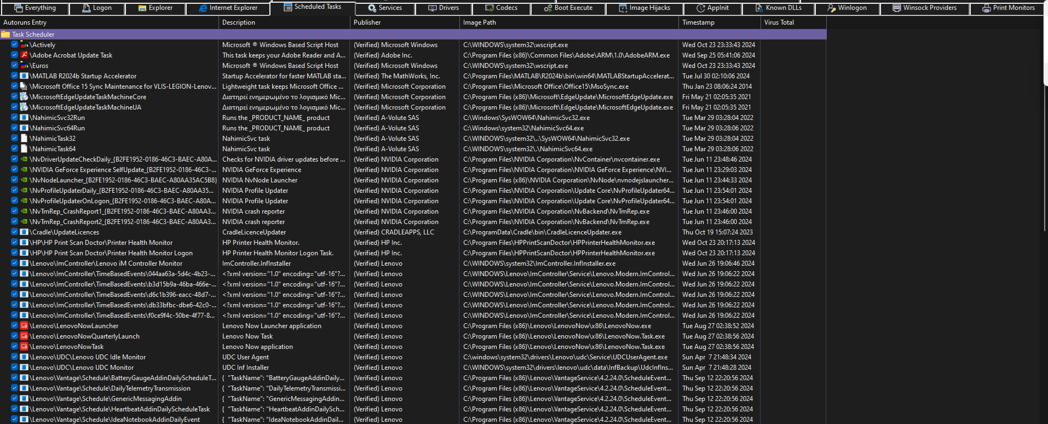Click the Boot Execute tab icon
The height and width of the screenshot is (424, 1048).
tap(548, 8)
